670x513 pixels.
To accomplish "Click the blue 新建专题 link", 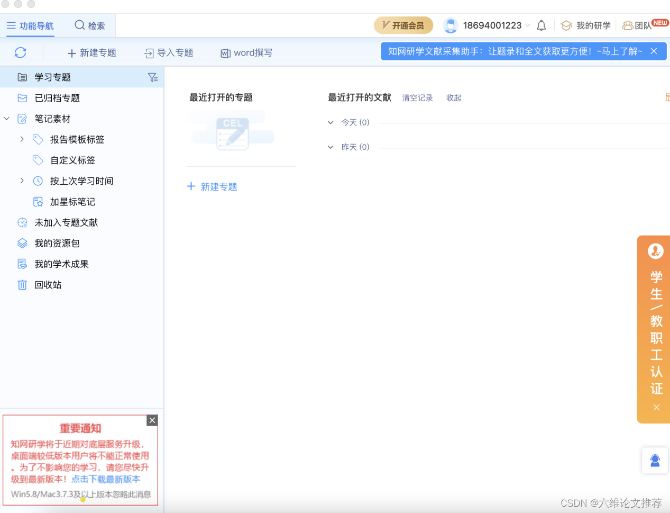I will point(212,187).
